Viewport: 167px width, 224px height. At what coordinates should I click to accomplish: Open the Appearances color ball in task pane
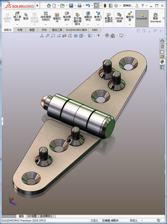pos(162,62)
